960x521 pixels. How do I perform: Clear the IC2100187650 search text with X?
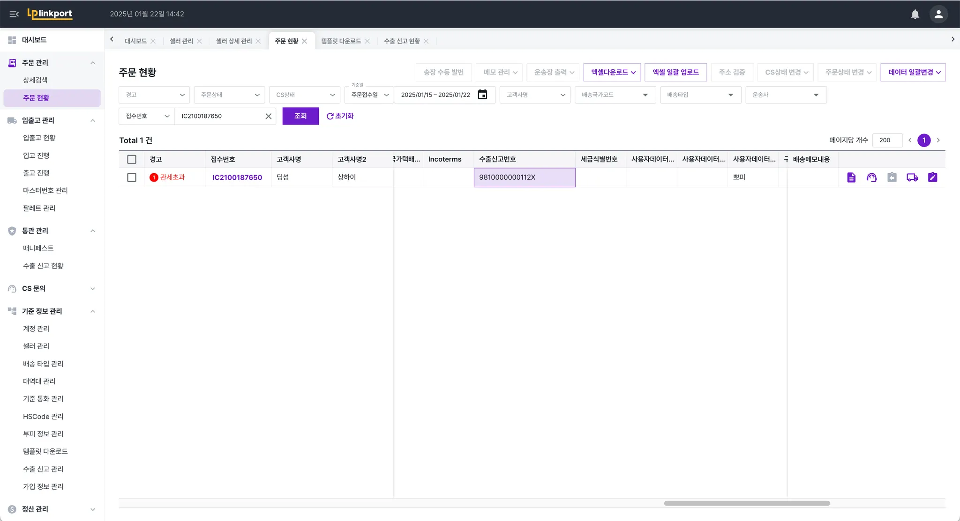tap(268, 116)
